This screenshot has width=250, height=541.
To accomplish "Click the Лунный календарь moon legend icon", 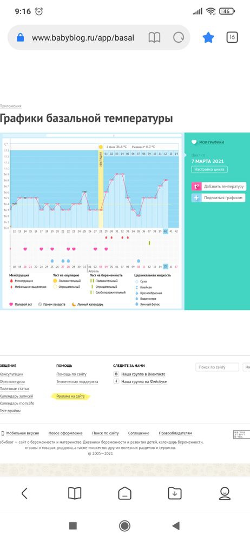I will point(74,304).
